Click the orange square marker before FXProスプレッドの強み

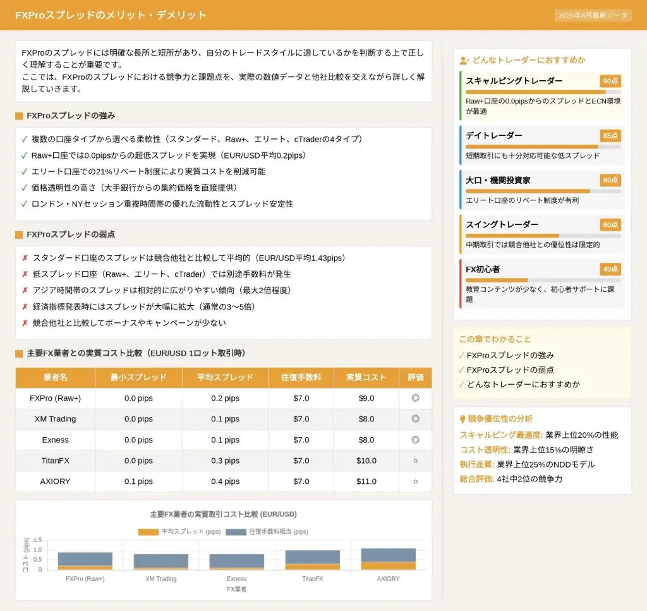[19, 116]
